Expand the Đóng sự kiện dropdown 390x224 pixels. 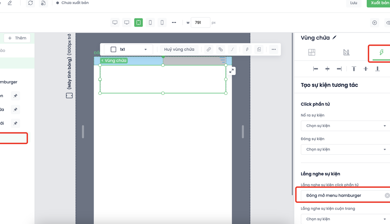tap(345, 149)
